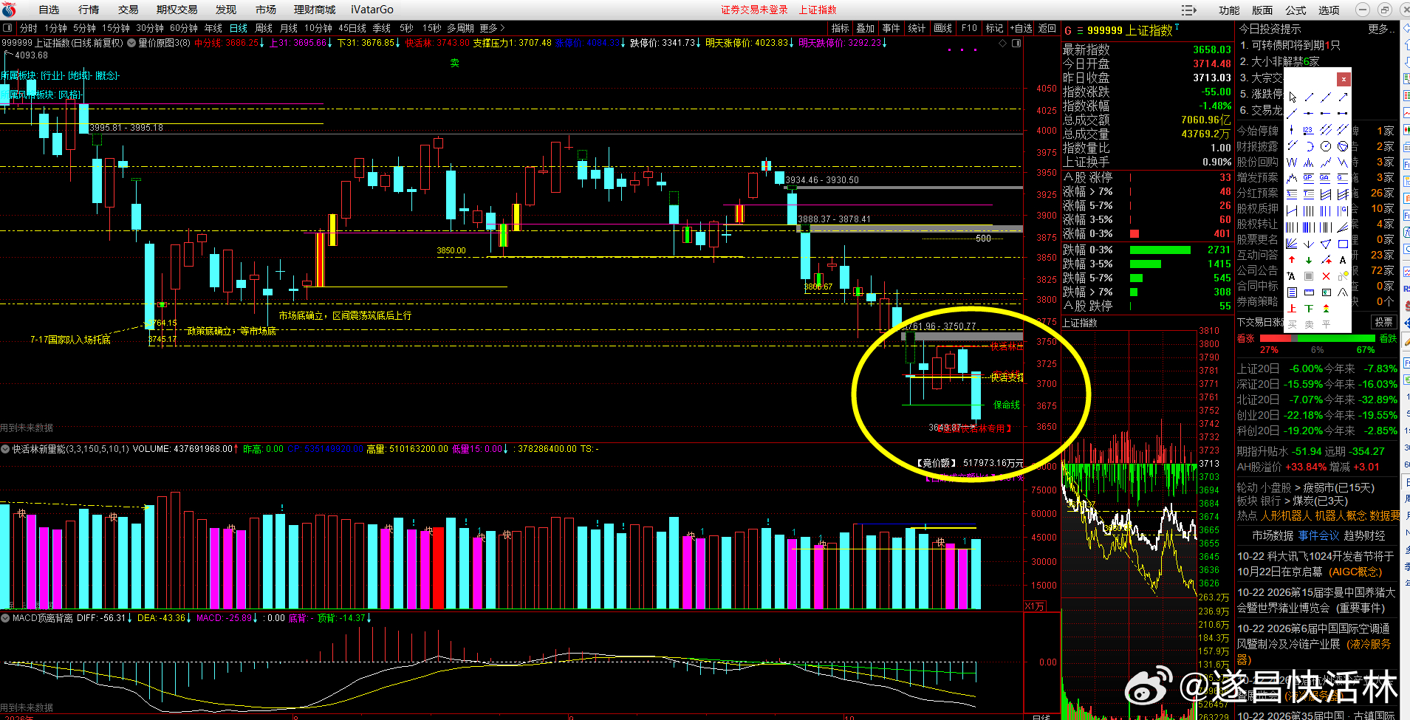This screenshot has width=1410, height=720.
Task: Select the GA line tool
Action: (1326, 178)
